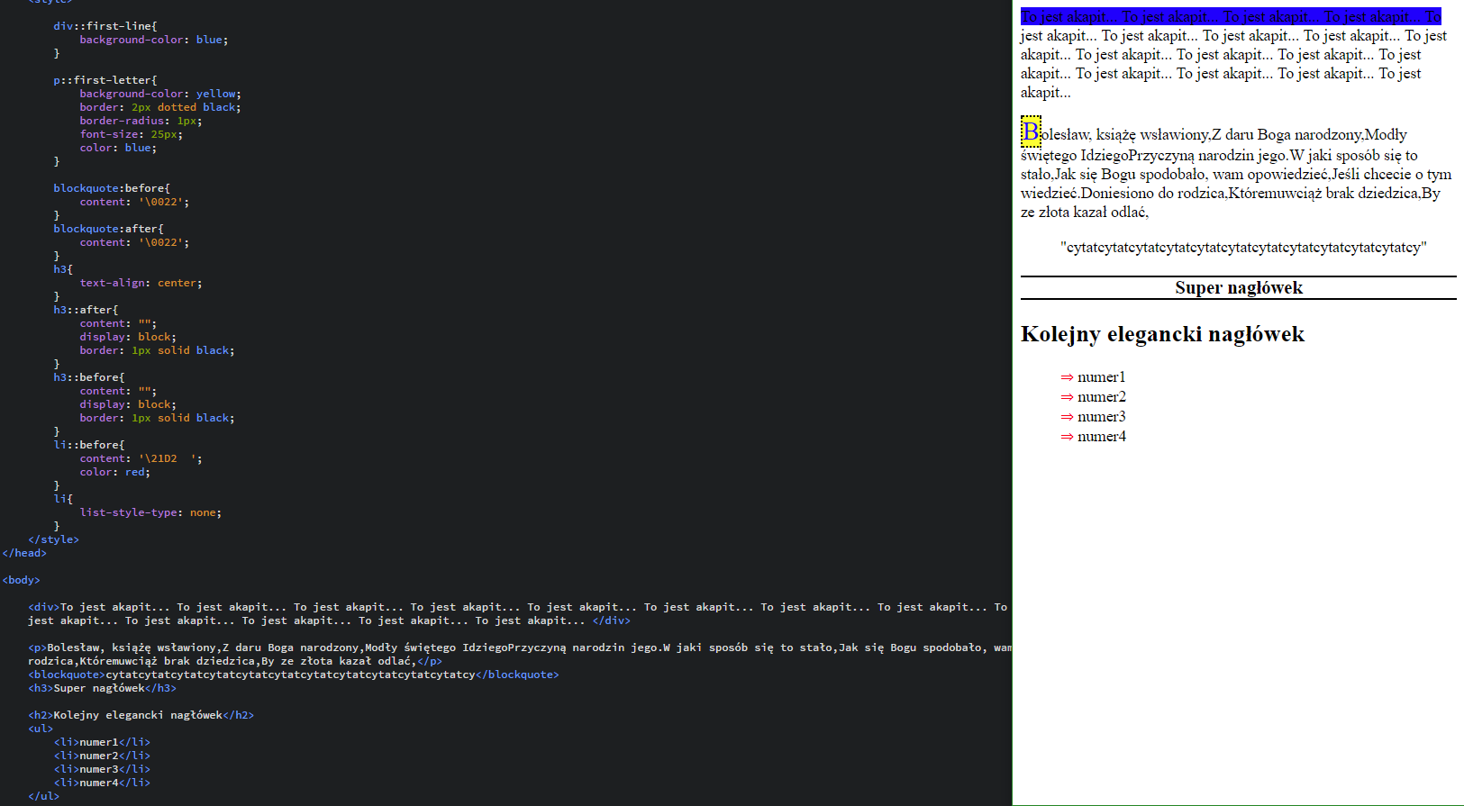Image resolution: width=1464 pixels, height=806 pixels.
Task: Click the h2 'Kolejny elegancki nagłówek' code line
Action: (x=141, y=715)
